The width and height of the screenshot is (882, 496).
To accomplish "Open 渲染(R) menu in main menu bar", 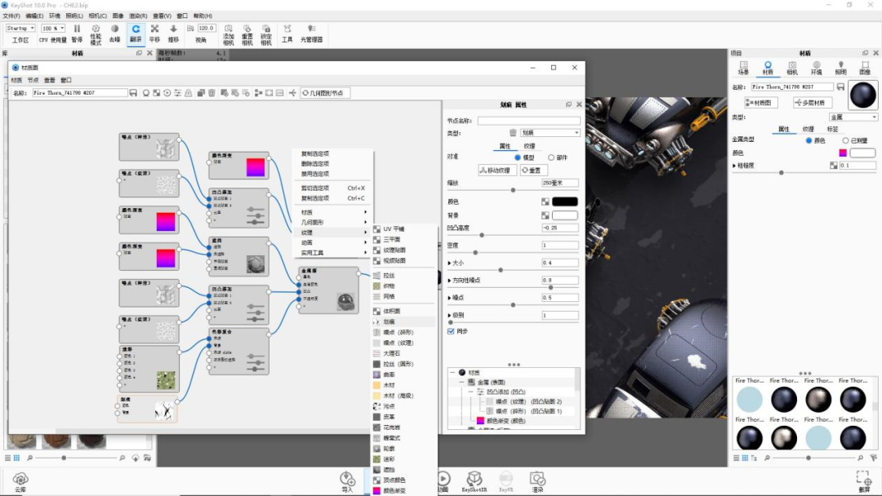I will click(138, 15).
